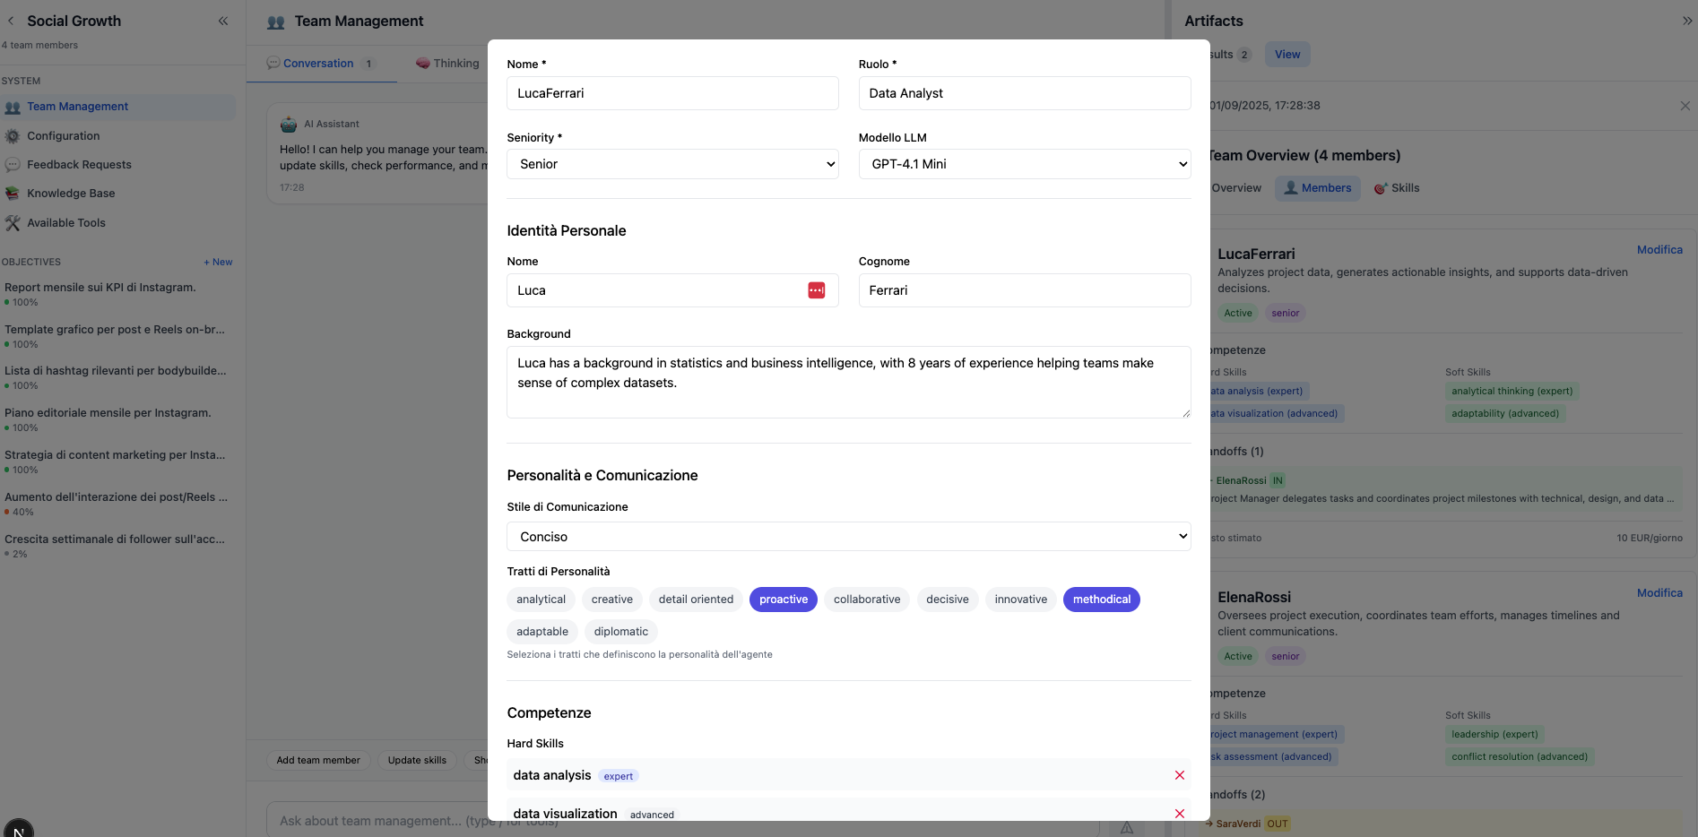Image resolution: width=1698 pixels, height=837 pixels.
Task: Click the Team Management people icon in sidebar
Action: (13, 107)
